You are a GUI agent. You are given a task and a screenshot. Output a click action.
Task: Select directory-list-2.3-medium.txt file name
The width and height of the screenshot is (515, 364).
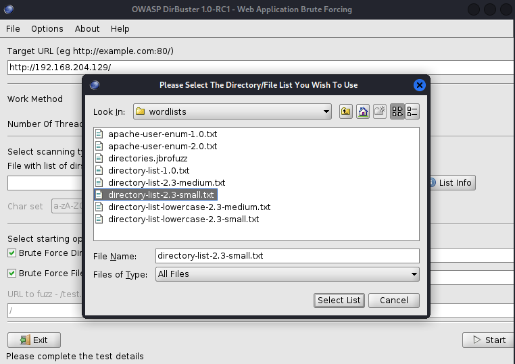(x=167, y=182)
